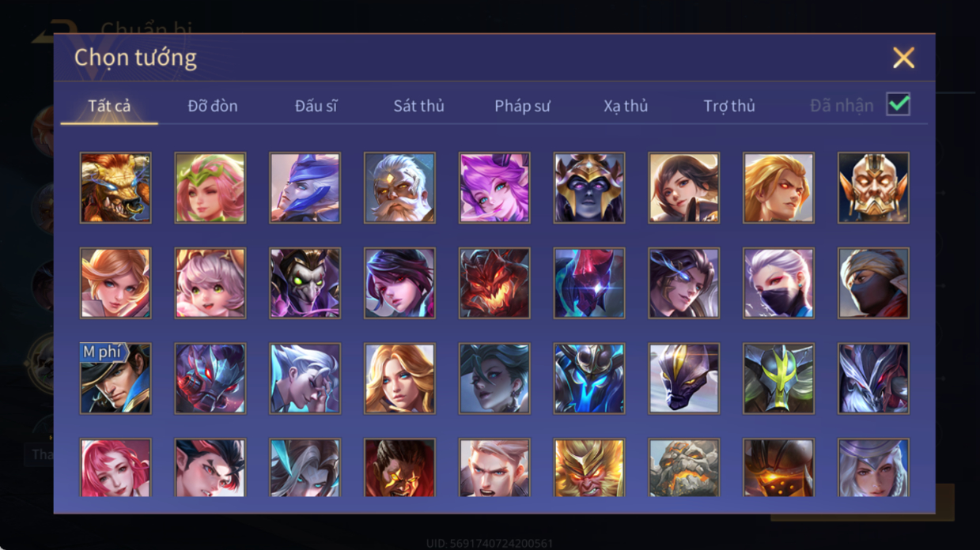Screen dimensions: 980x550
Task: Choose the black panther with gold markings
Action: pyautogui.click(x=684, y=379)
